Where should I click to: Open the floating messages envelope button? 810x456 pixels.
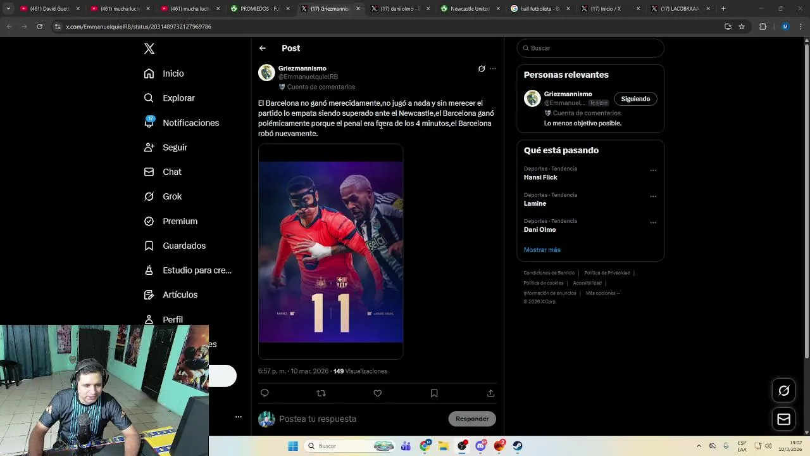784,419
